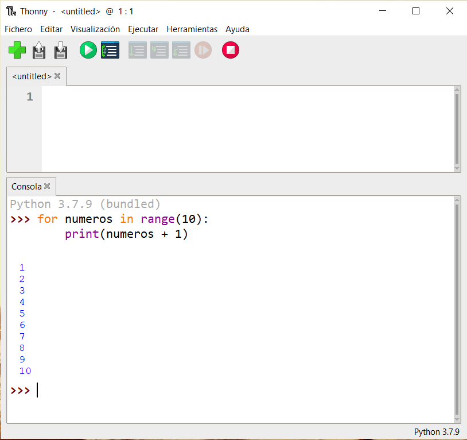467x440 pixels.
Task: Open the Ejecutar menu
Action: pos(143,29)
